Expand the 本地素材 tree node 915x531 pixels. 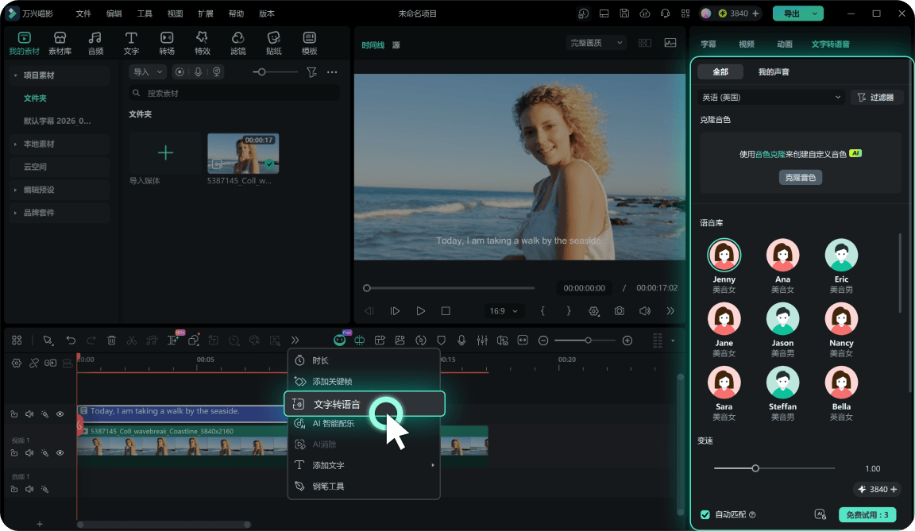point(15,144)
